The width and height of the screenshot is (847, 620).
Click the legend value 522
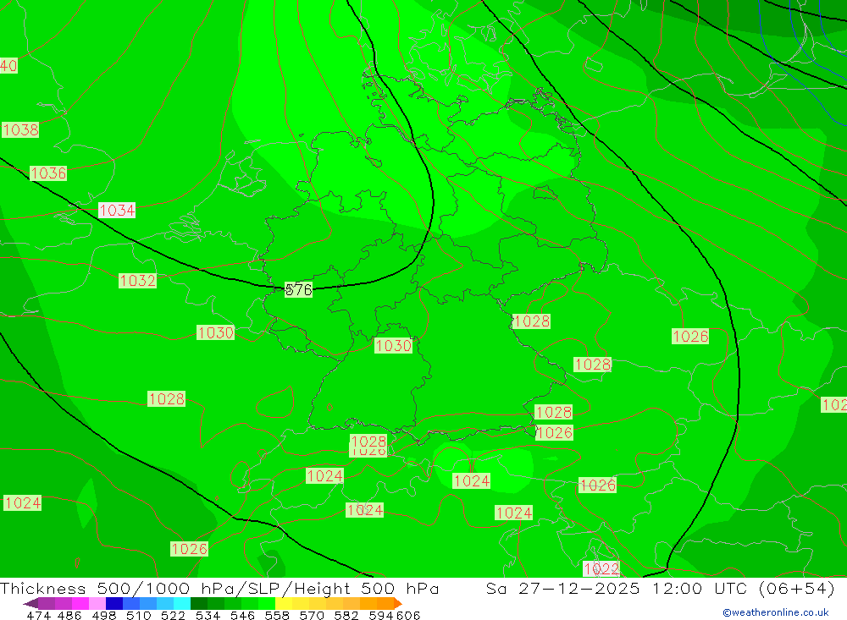(x=173, y=615)
